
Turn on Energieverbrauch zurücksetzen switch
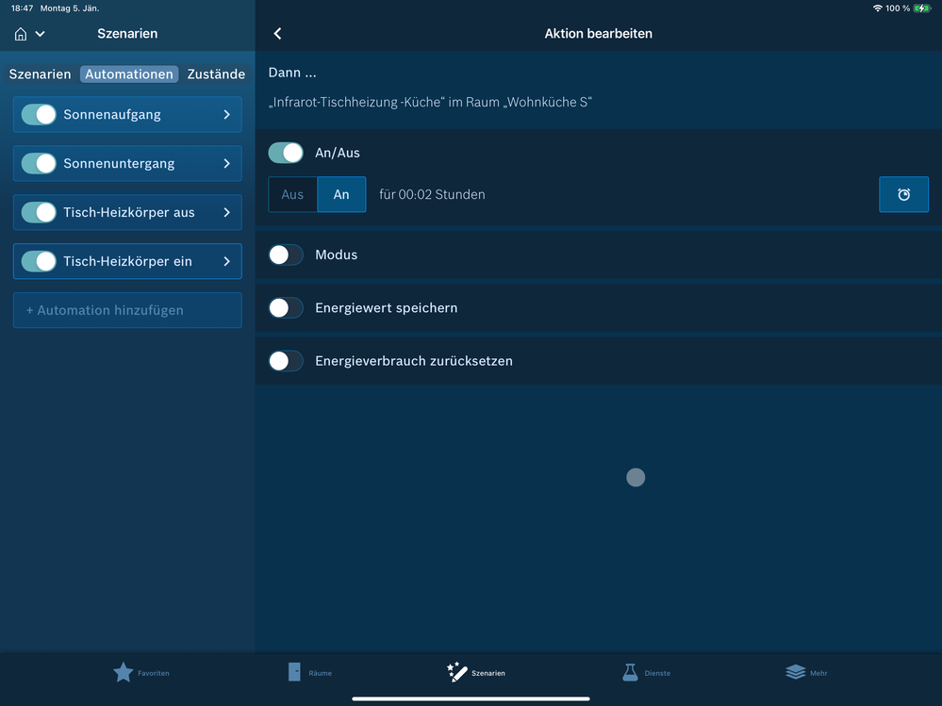[286, 361]
